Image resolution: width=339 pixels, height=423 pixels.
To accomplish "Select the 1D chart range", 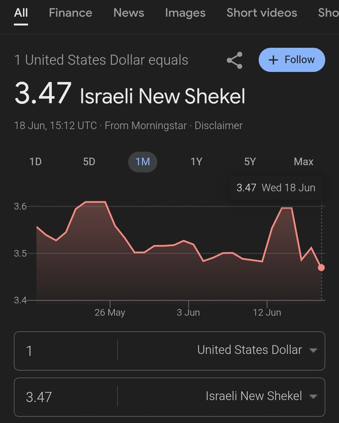I will click(x=36, y=162).
